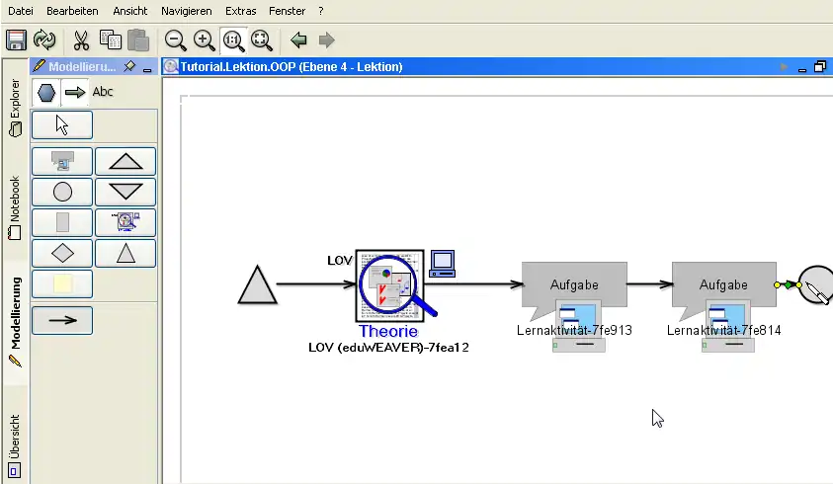Choose the circle shape in palette
Screen dimensions: 833x484
point(62,192)
